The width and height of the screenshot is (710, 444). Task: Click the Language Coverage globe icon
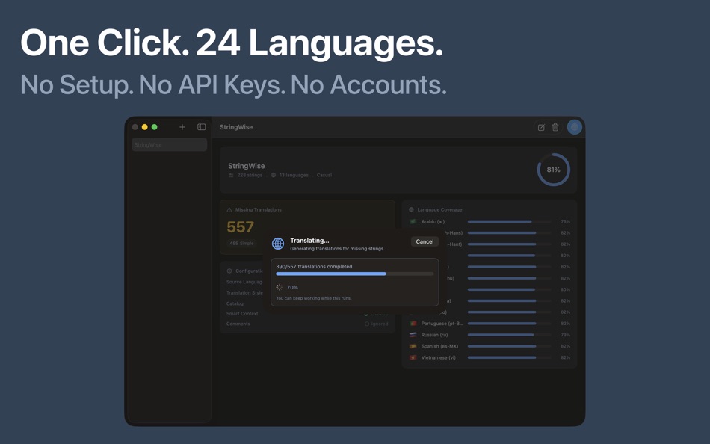410,209
